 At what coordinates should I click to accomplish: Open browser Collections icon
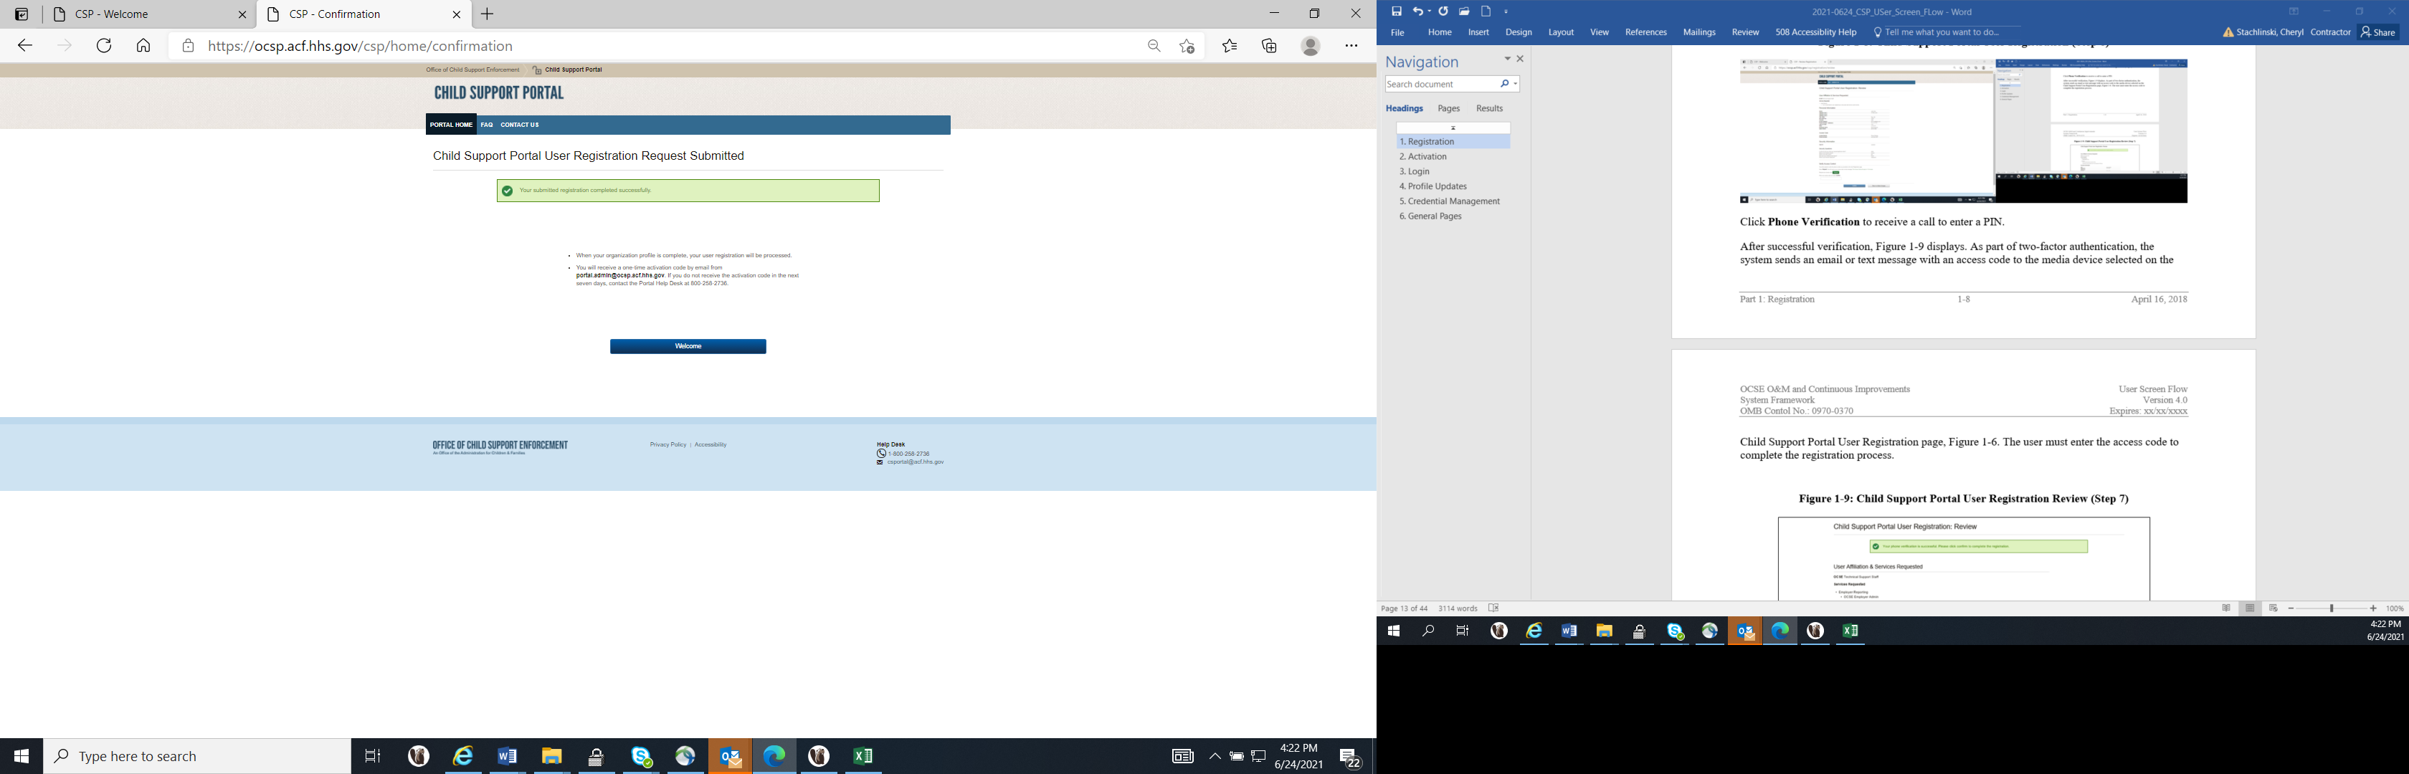pyautogui.click(x=1269, y=46)
